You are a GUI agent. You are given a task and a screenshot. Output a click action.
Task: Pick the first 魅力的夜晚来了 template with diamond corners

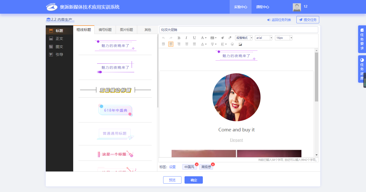(x=115, y=45)
